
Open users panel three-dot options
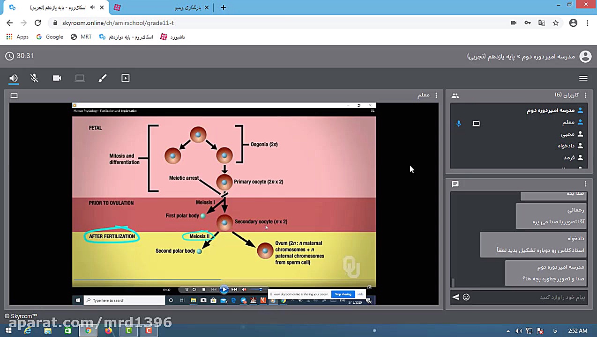(x=585, y=95)
